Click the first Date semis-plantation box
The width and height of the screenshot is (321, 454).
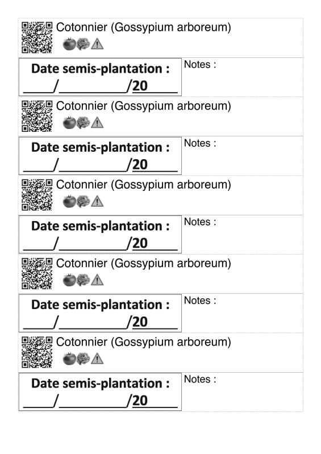click(x=100, y=77)
